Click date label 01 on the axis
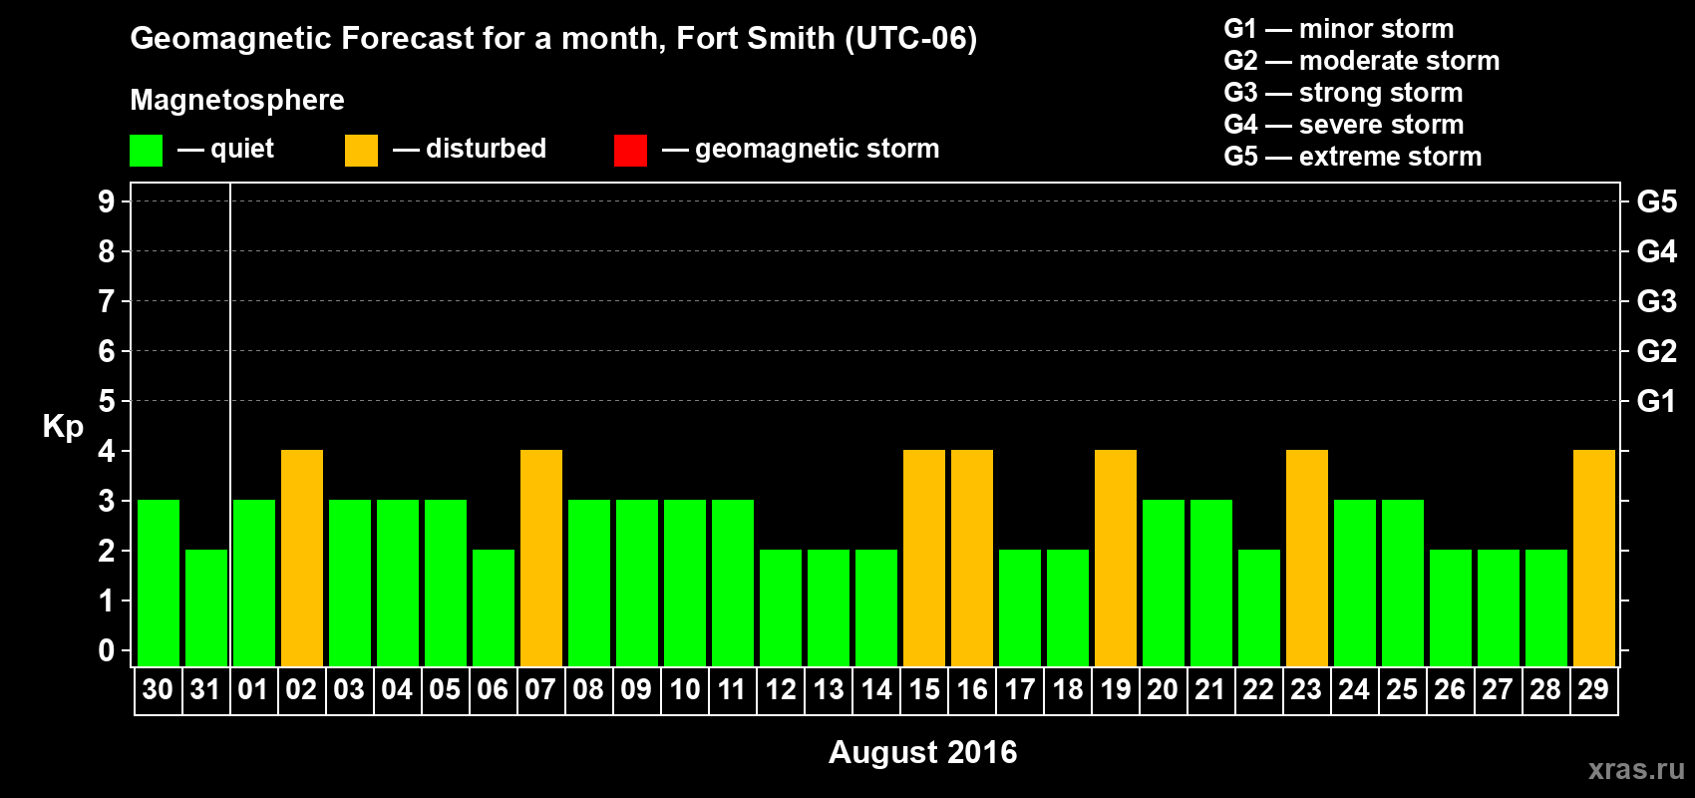 253,690
